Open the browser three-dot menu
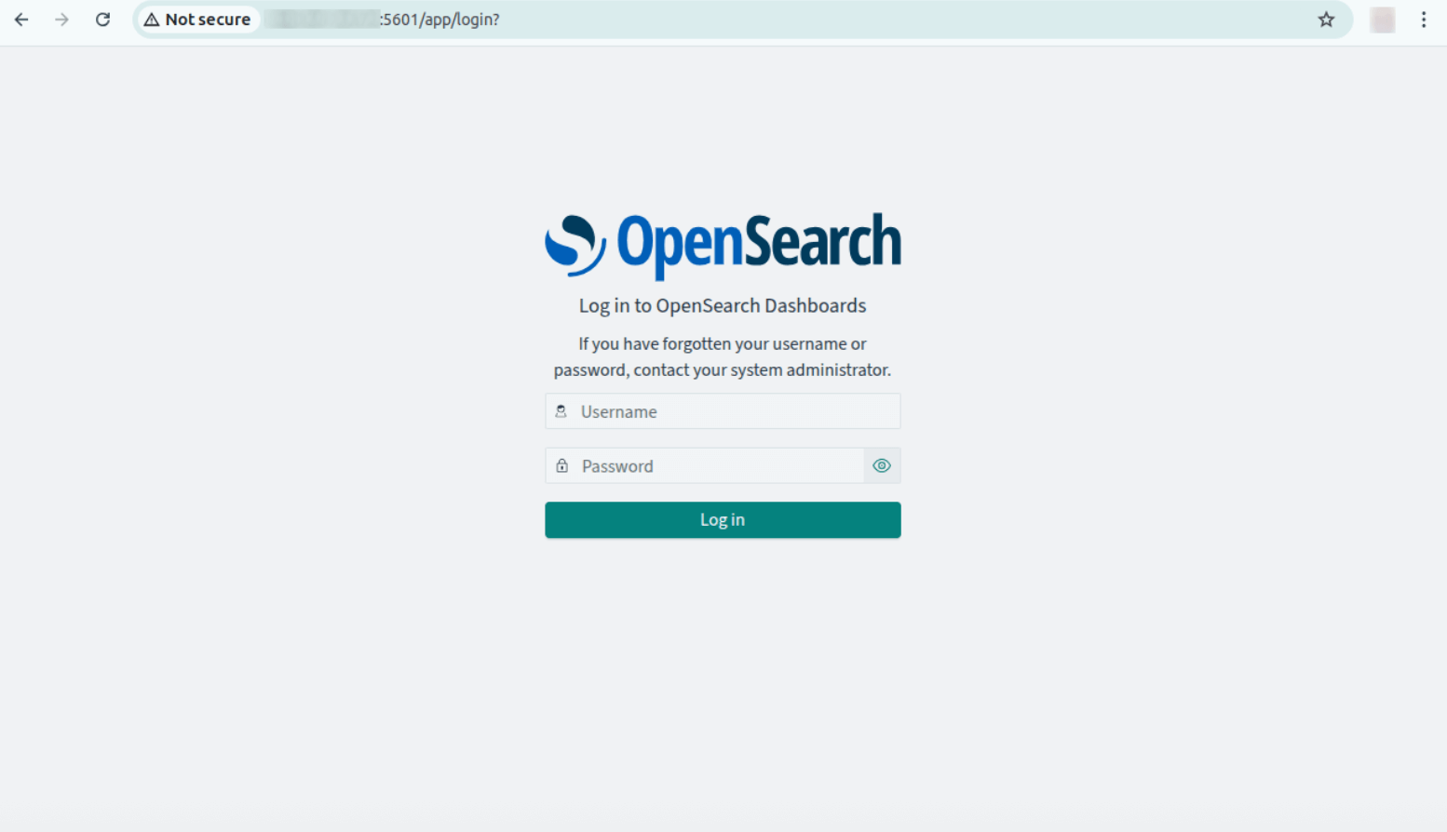The image size is (1447, 832). [x=1424, y=19]
